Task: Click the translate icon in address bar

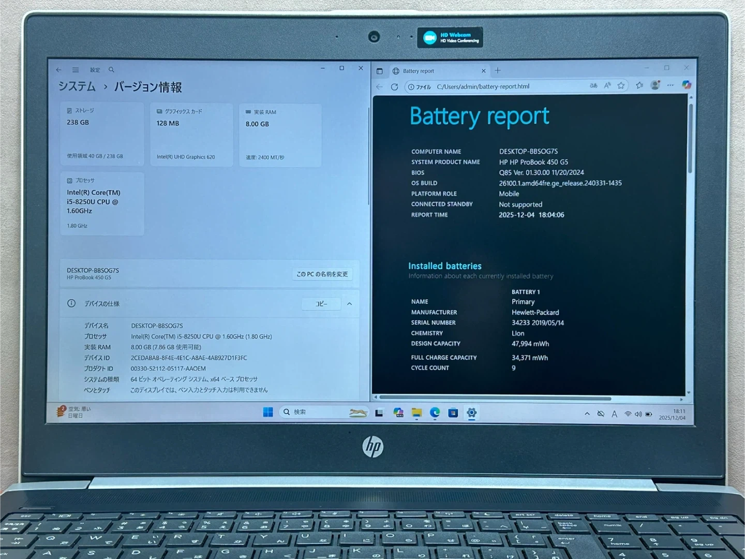Action: tap(593, 85)
